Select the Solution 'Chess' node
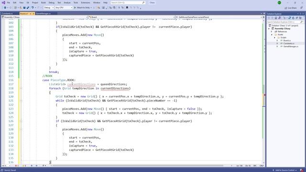Screen dimensions: 306x172 (x=284, y=25)
